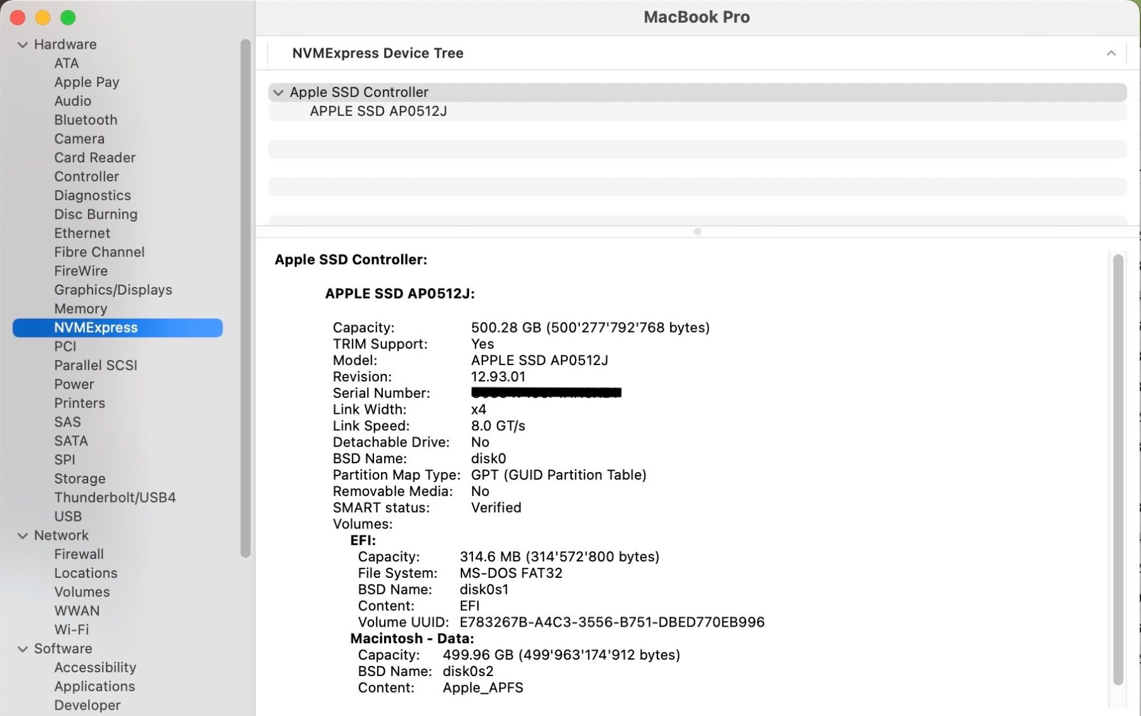This screenshot has height=716, width=1141.
Task: Click the Macintosh - Data volume heading
Action: pos(412,639)
